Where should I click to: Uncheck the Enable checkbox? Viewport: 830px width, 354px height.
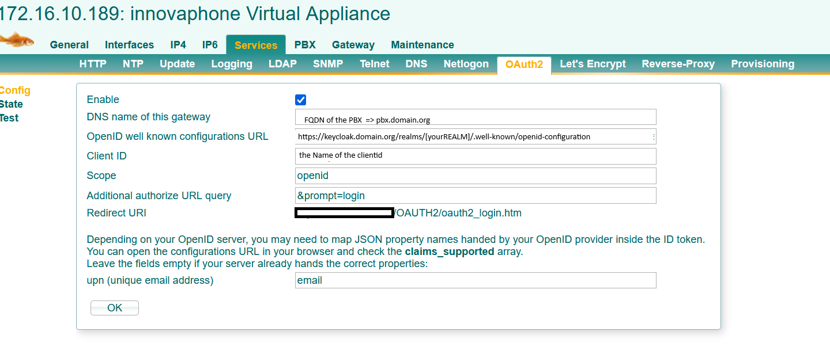[x=300, y=100]
